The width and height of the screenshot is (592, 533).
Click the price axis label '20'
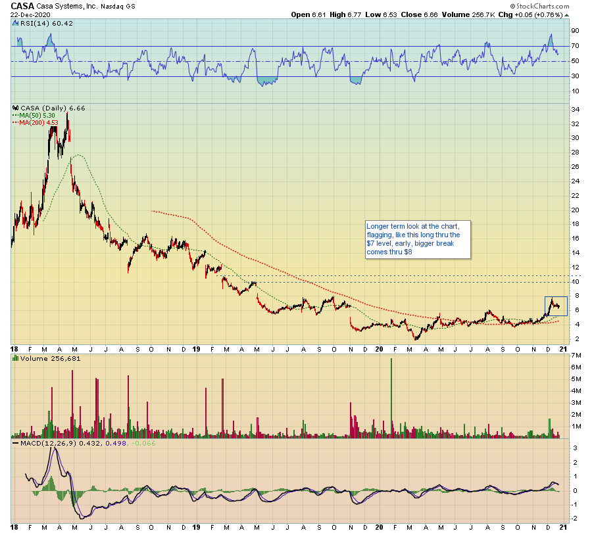tap(576, 210)
